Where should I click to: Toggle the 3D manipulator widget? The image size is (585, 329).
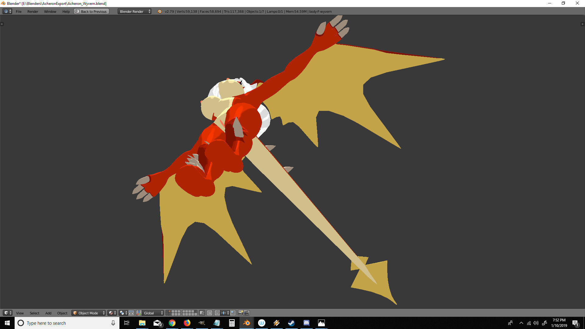pyautogui.click(x=139, y=313)
